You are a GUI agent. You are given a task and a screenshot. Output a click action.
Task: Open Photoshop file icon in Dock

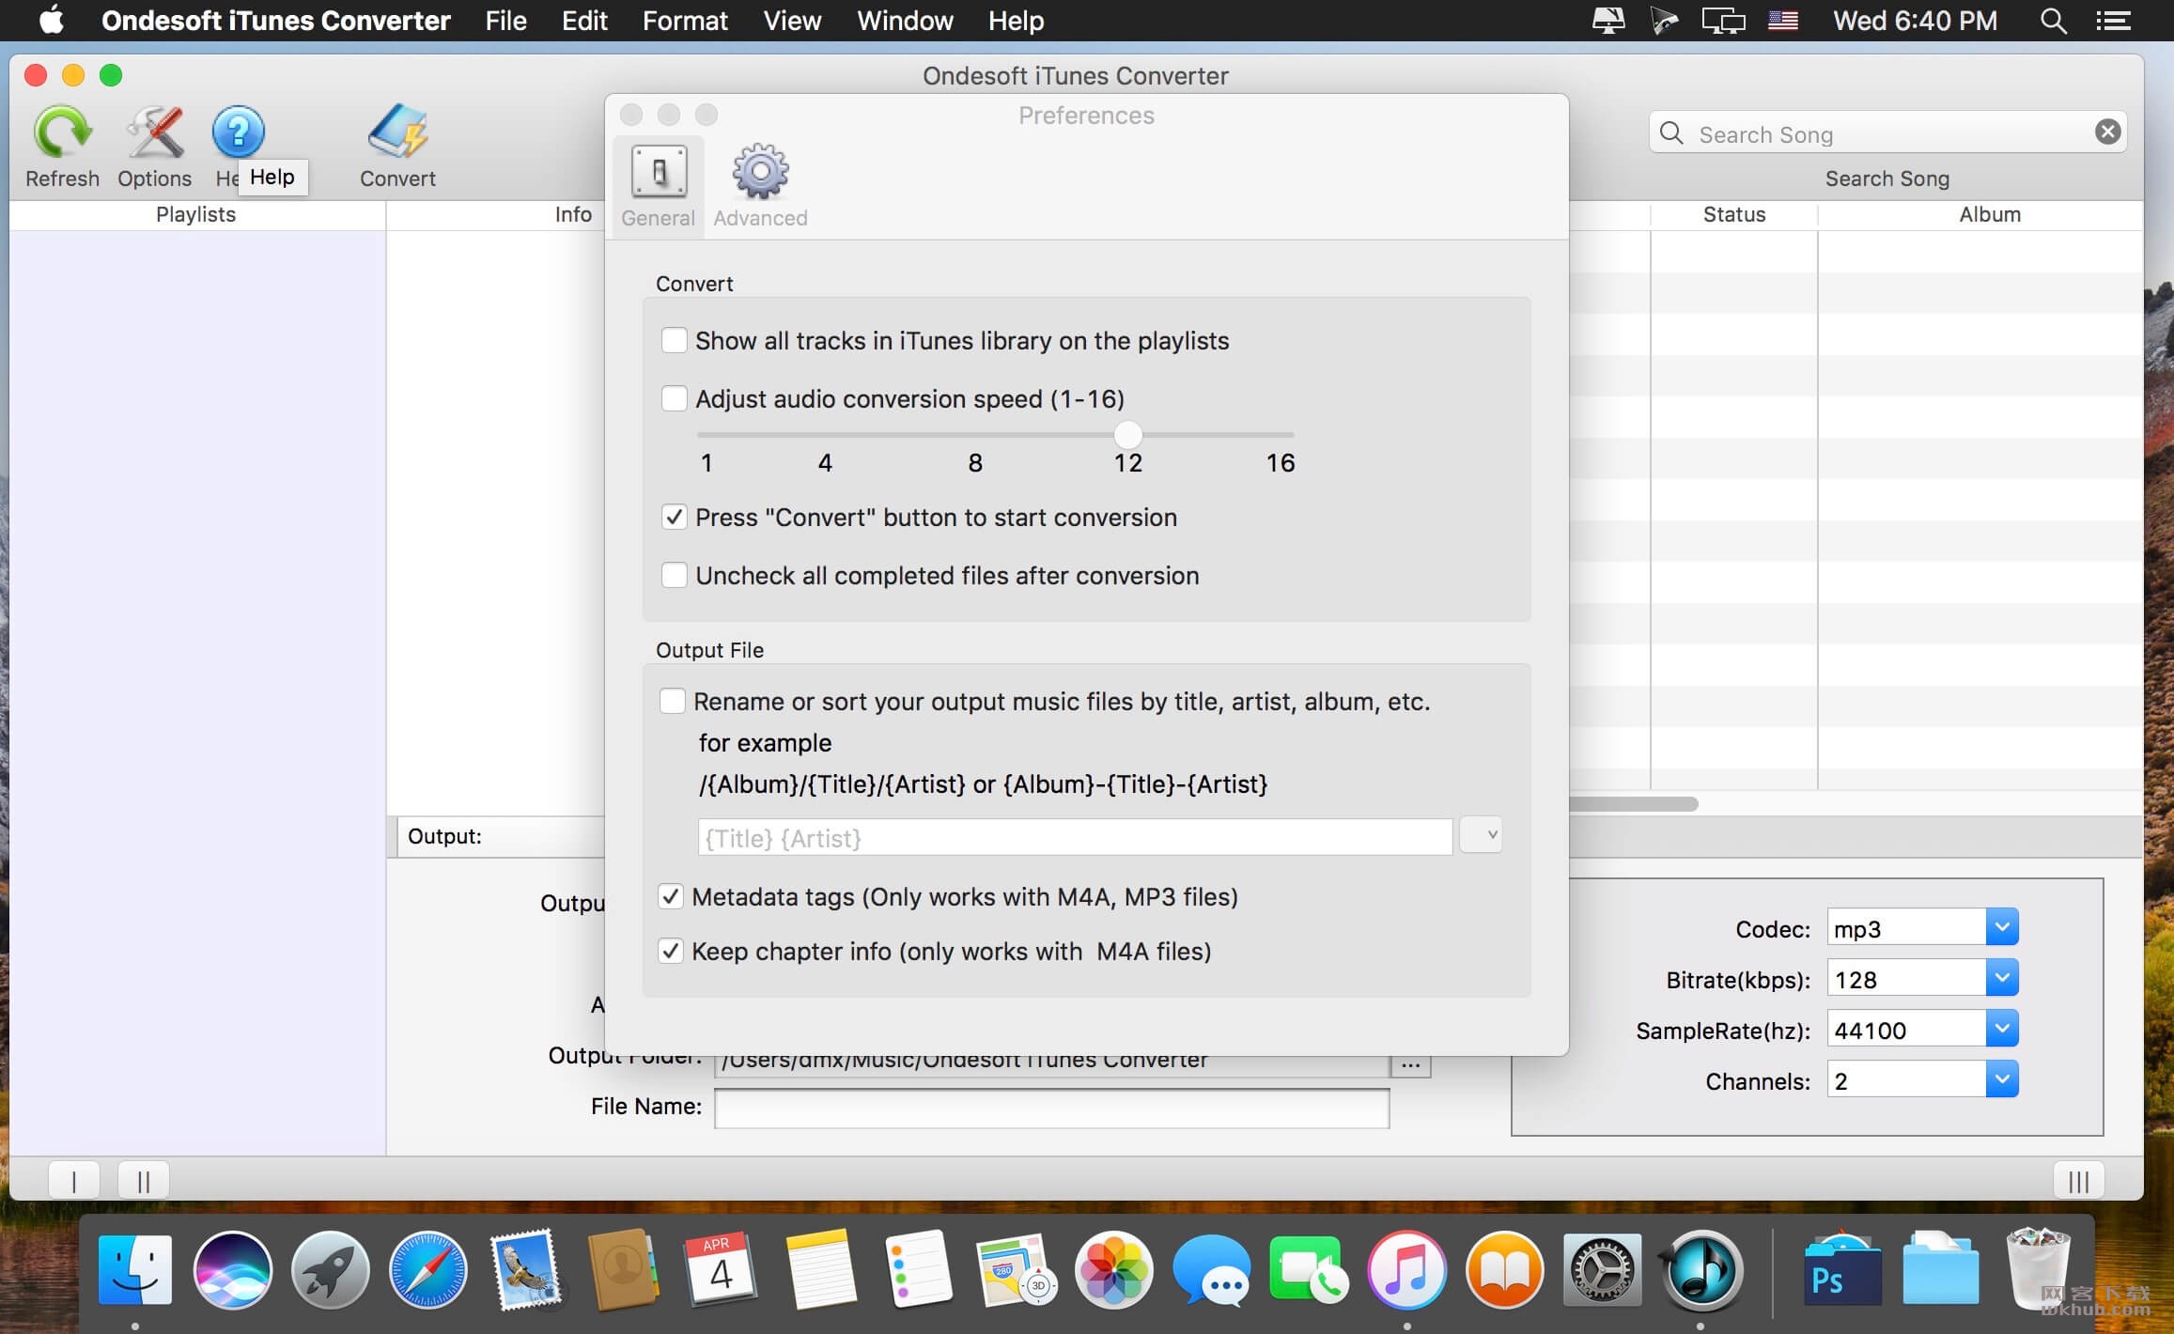point(1841,1268)
